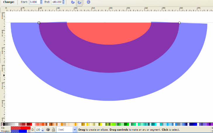Click the no-color X at palette start

click(2, 124)
